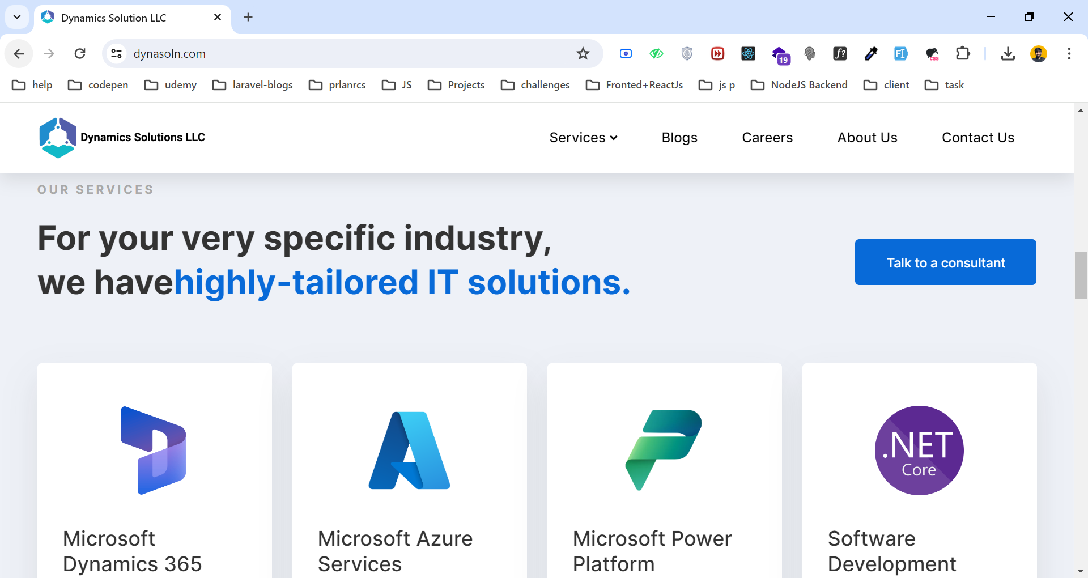Click the scrollbar down arrow
1088x578 pixels.
1081,571
